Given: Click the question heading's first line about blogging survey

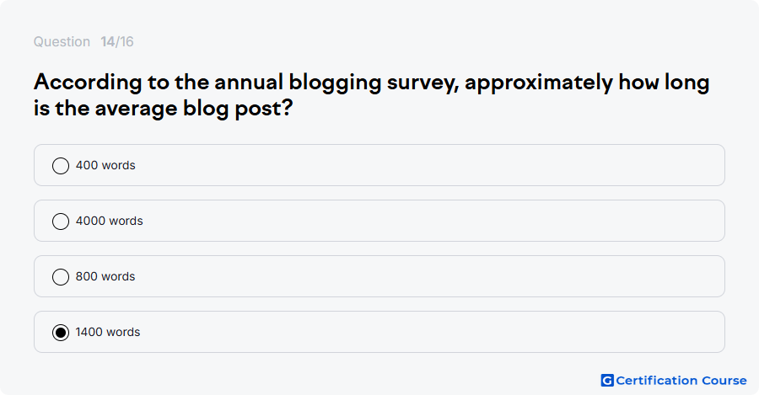Looking at the screenshot, I should [371, 83].
